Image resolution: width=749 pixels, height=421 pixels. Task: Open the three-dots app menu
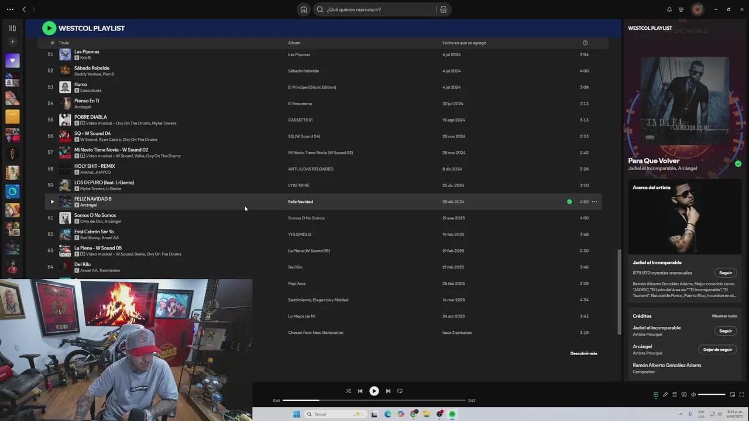coord(10,9)
